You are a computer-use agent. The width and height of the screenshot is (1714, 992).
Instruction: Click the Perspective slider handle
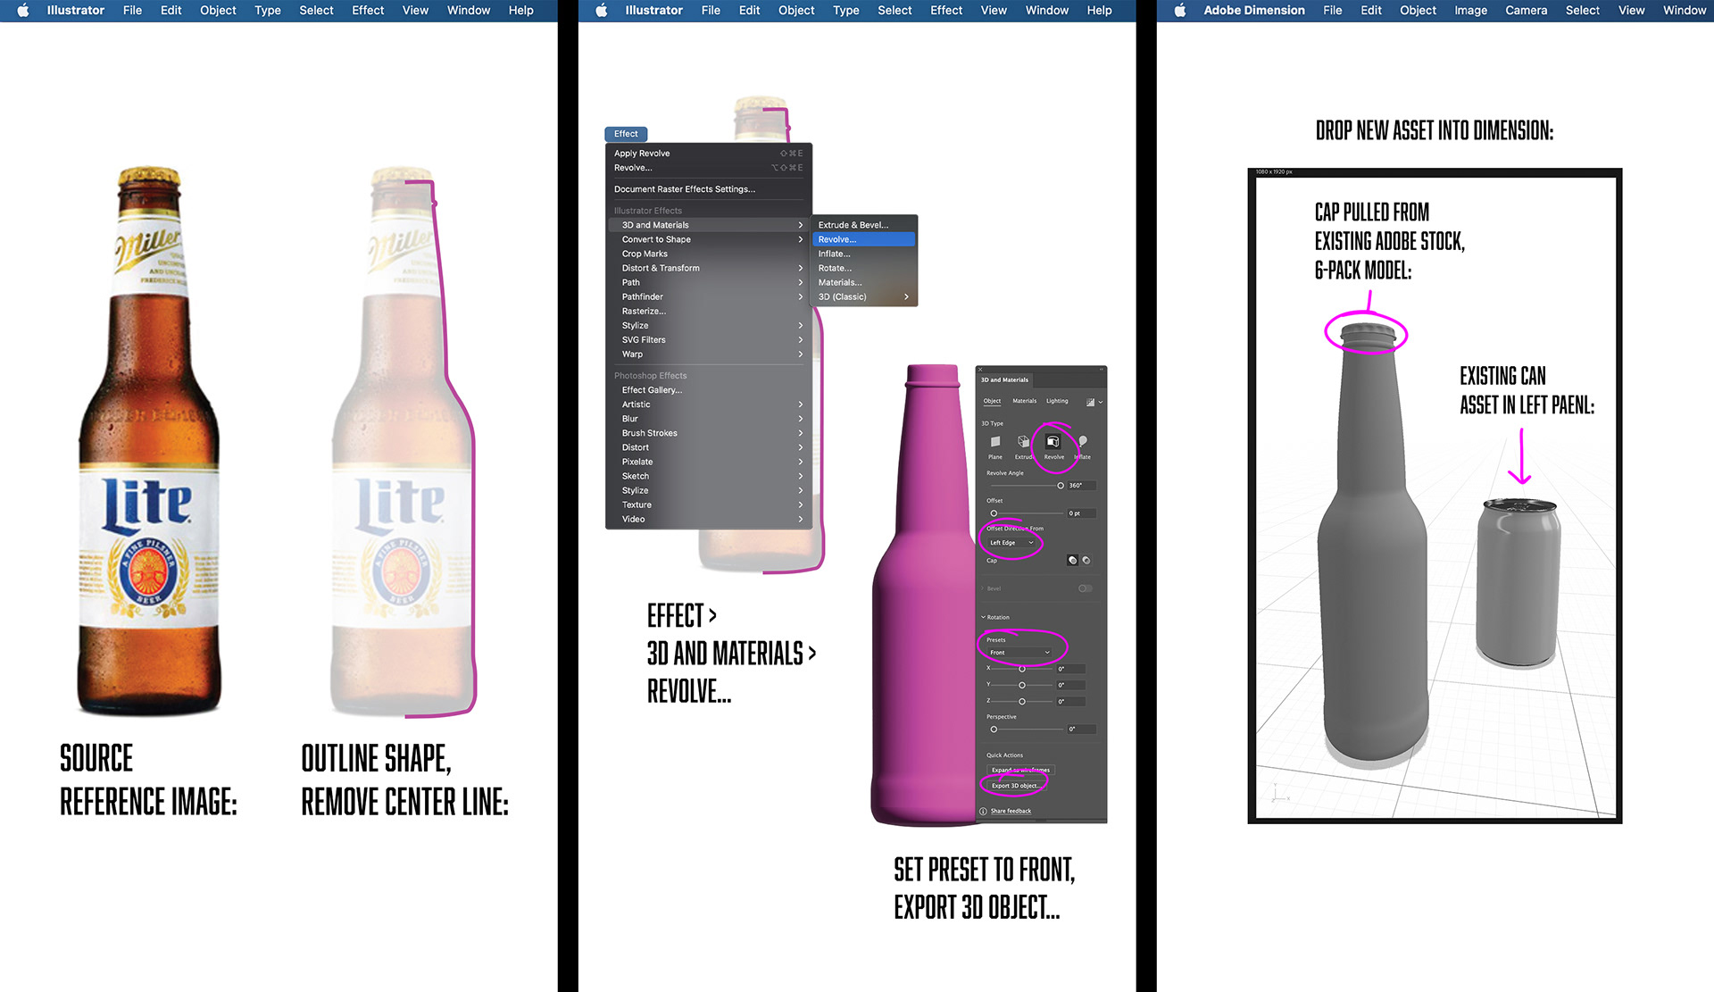(x=994, y=729)
